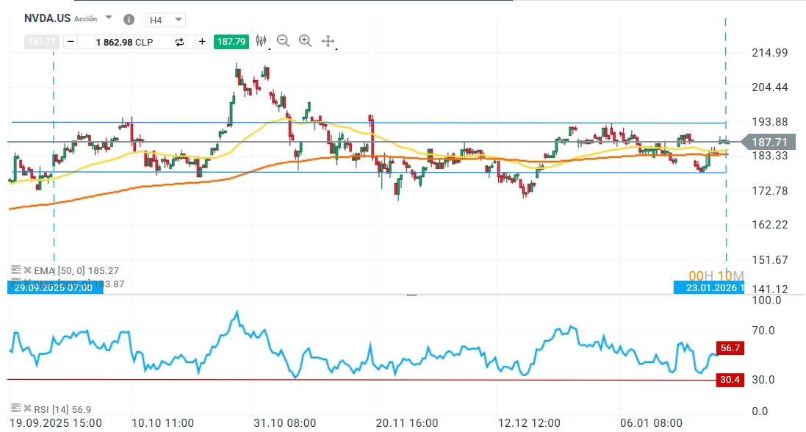Click the 162.22 price axis label

769,225
